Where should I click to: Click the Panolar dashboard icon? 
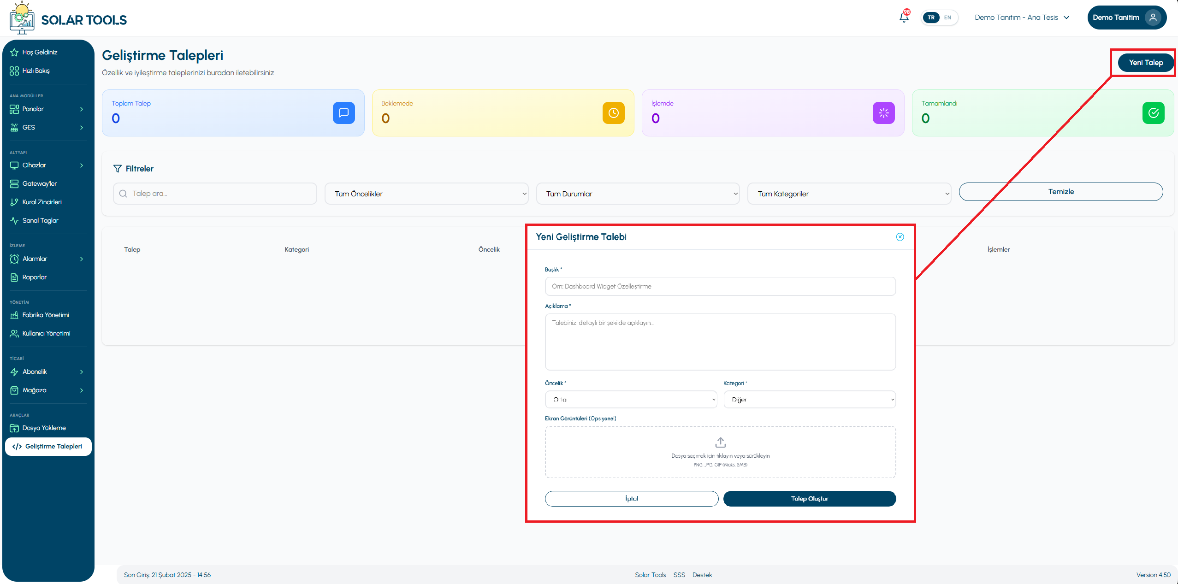pyautogui.click(x=14, y=109)
